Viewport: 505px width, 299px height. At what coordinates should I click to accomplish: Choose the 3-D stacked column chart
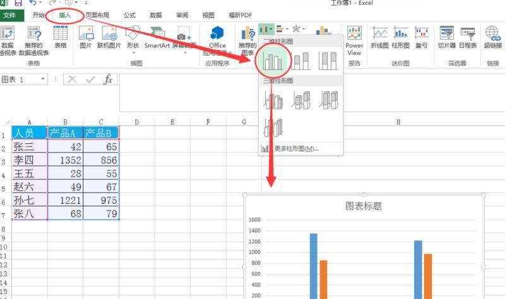click(301, 100)
